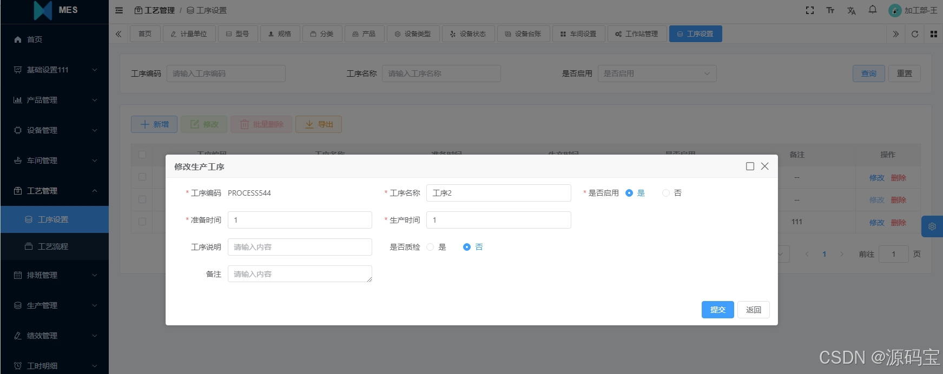Expand the 绩效管理 menu
Screen dimensions: 943x374
95,336
